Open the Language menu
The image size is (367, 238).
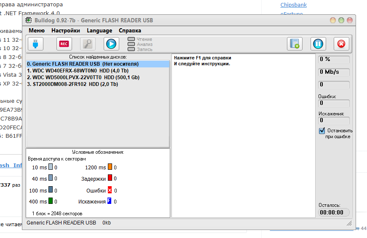click(x=99, y=31)
